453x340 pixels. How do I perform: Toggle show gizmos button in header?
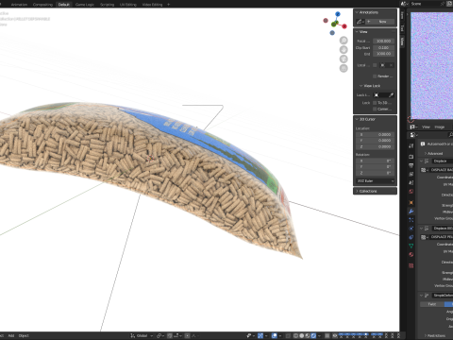pyautogui.click(x=260, y=335)
